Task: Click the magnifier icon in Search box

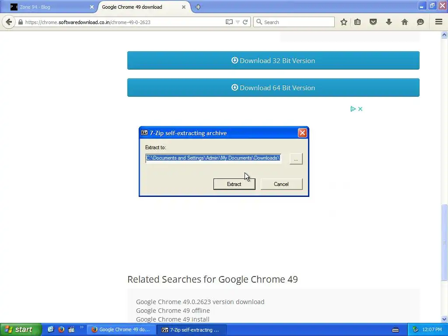Action: click(259, 22)
